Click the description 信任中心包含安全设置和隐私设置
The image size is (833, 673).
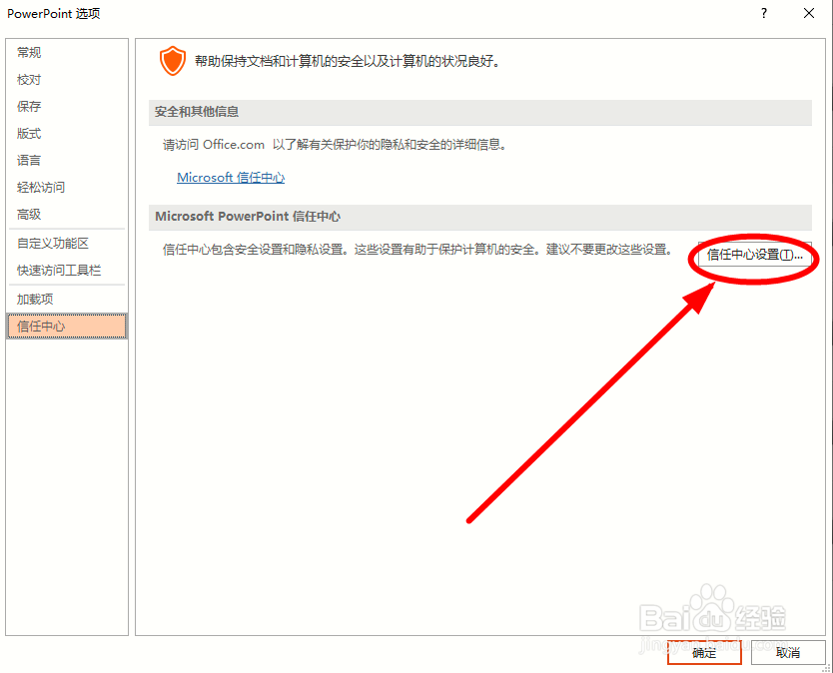pos(417,249)
